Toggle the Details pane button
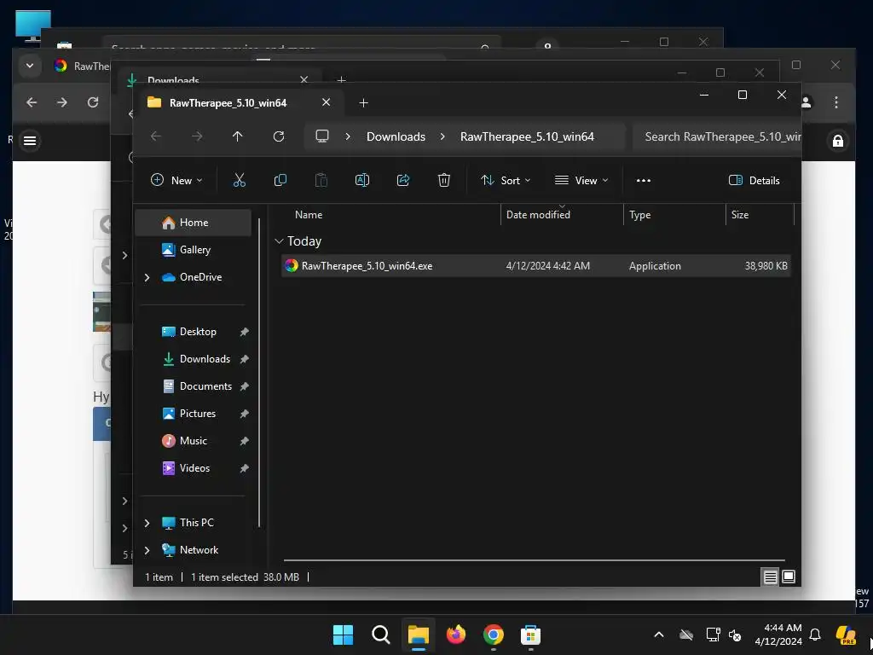 pyautogui.click(x=754, y=181)
